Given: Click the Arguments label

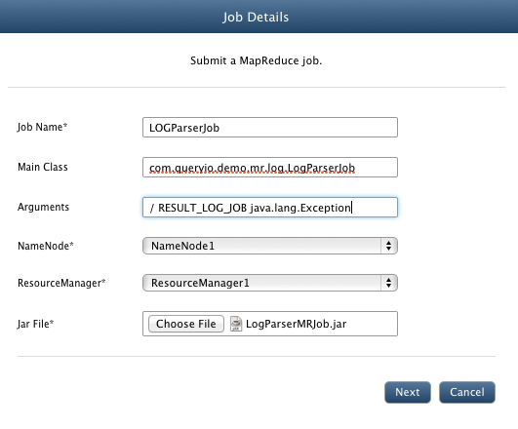Looking at the screenshot, I should [43, 207].
